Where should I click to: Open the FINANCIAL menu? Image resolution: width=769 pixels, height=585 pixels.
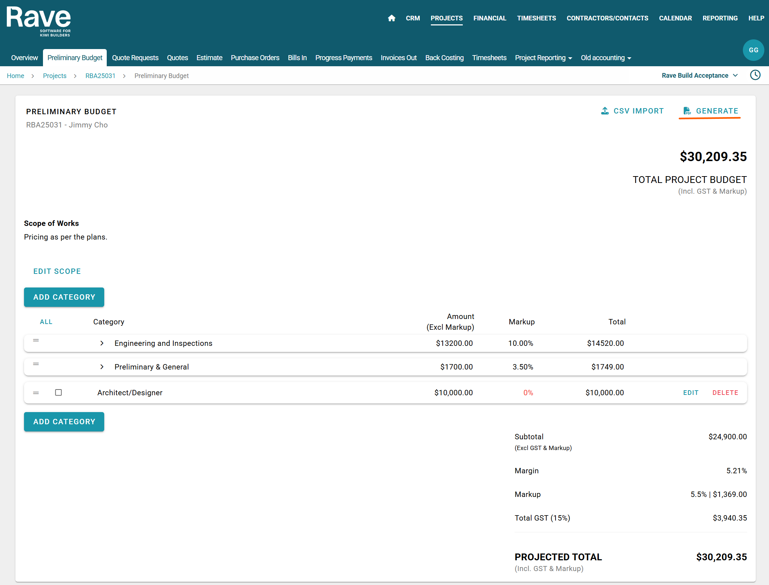click(489, 18)
